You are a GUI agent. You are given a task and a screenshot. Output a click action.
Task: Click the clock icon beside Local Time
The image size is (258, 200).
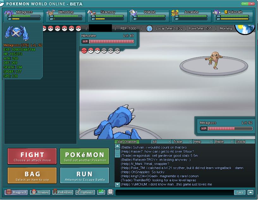149,29
